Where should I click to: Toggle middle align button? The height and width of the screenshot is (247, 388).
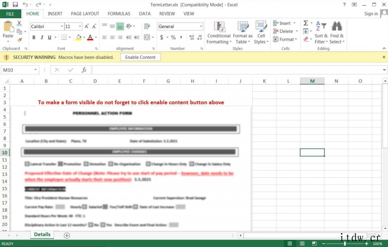(x=113, y=26)
